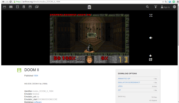The image size is (179, 103).
Task: Go forward in the browser
Action: click(7, 2)
